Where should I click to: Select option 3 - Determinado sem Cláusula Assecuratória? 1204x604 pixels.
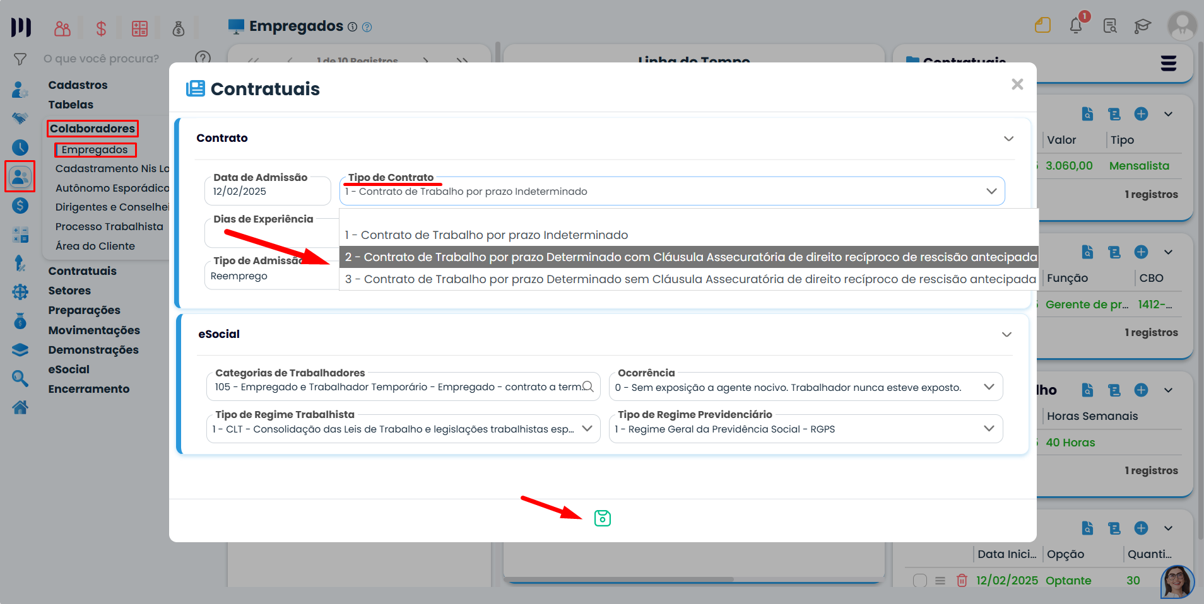click(x=688, y=279)
